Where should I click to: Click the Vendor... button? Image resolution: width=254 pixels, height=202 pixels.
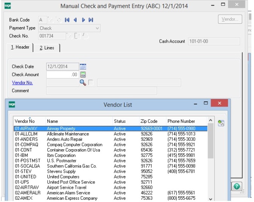[230, 19]
